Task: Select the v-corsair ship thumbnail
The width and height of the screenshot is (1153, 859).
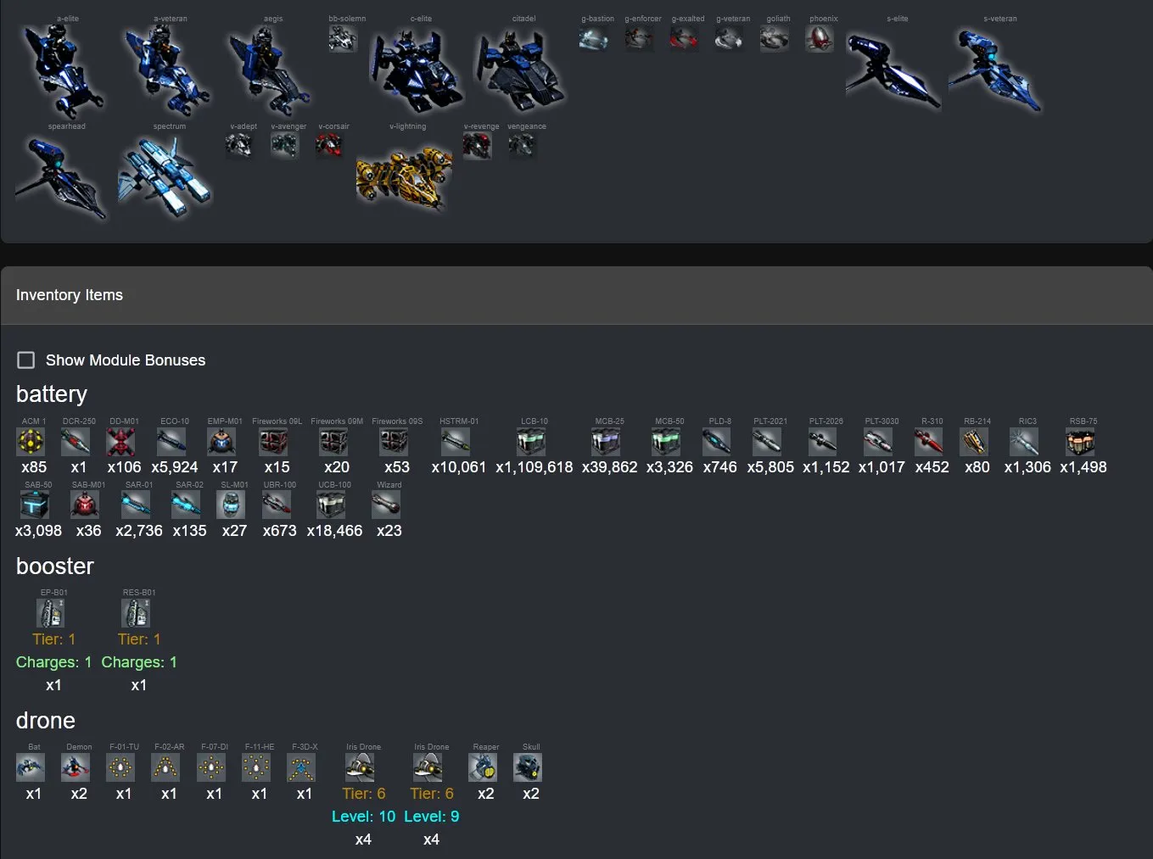Action: (330, 147)
